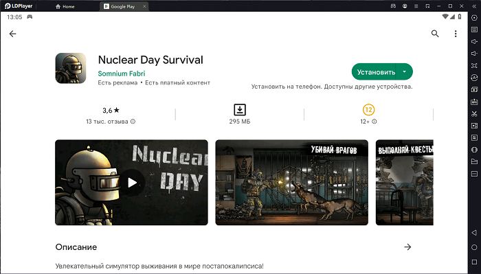Open shared folder icon in sidebar
The height and width of the screenshot is (274, 481).
[474, 161]
